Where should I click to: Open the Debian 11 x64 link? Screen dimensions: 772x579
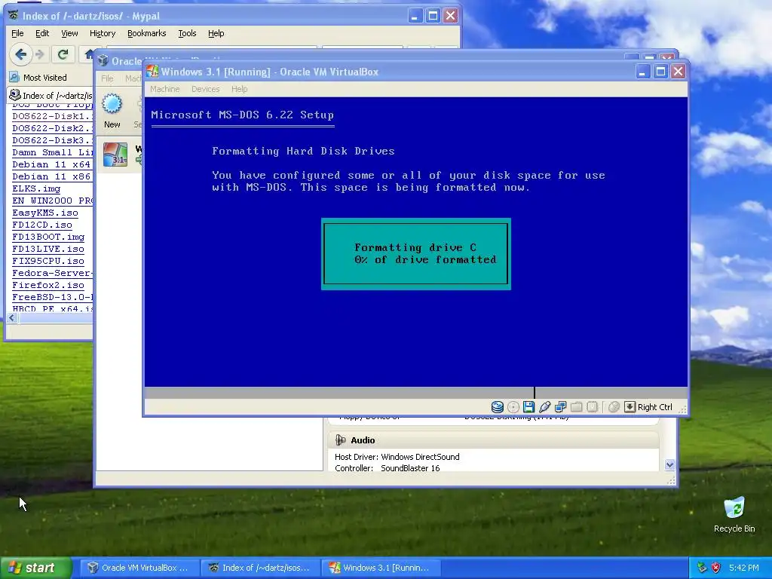coord(51,164)
